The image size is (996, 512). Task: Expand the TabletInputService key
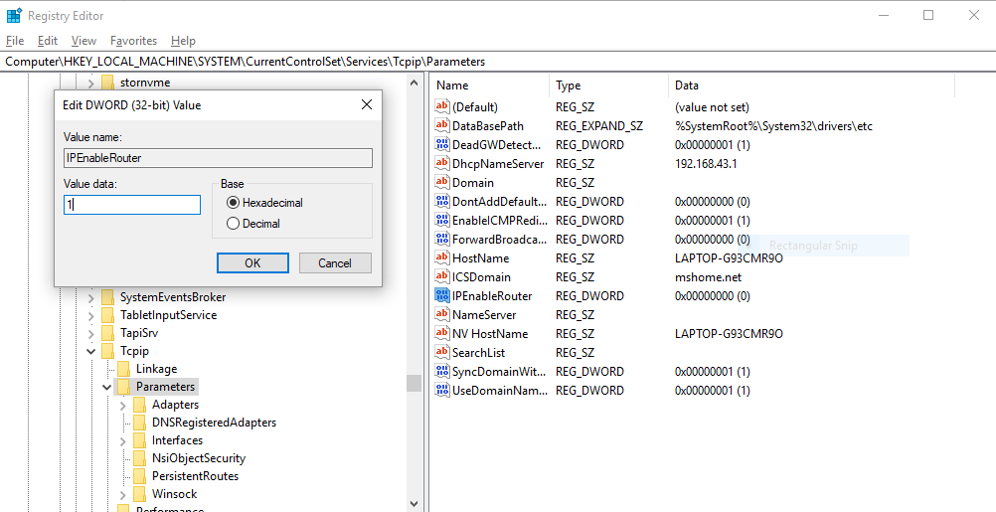coord(90,315)
